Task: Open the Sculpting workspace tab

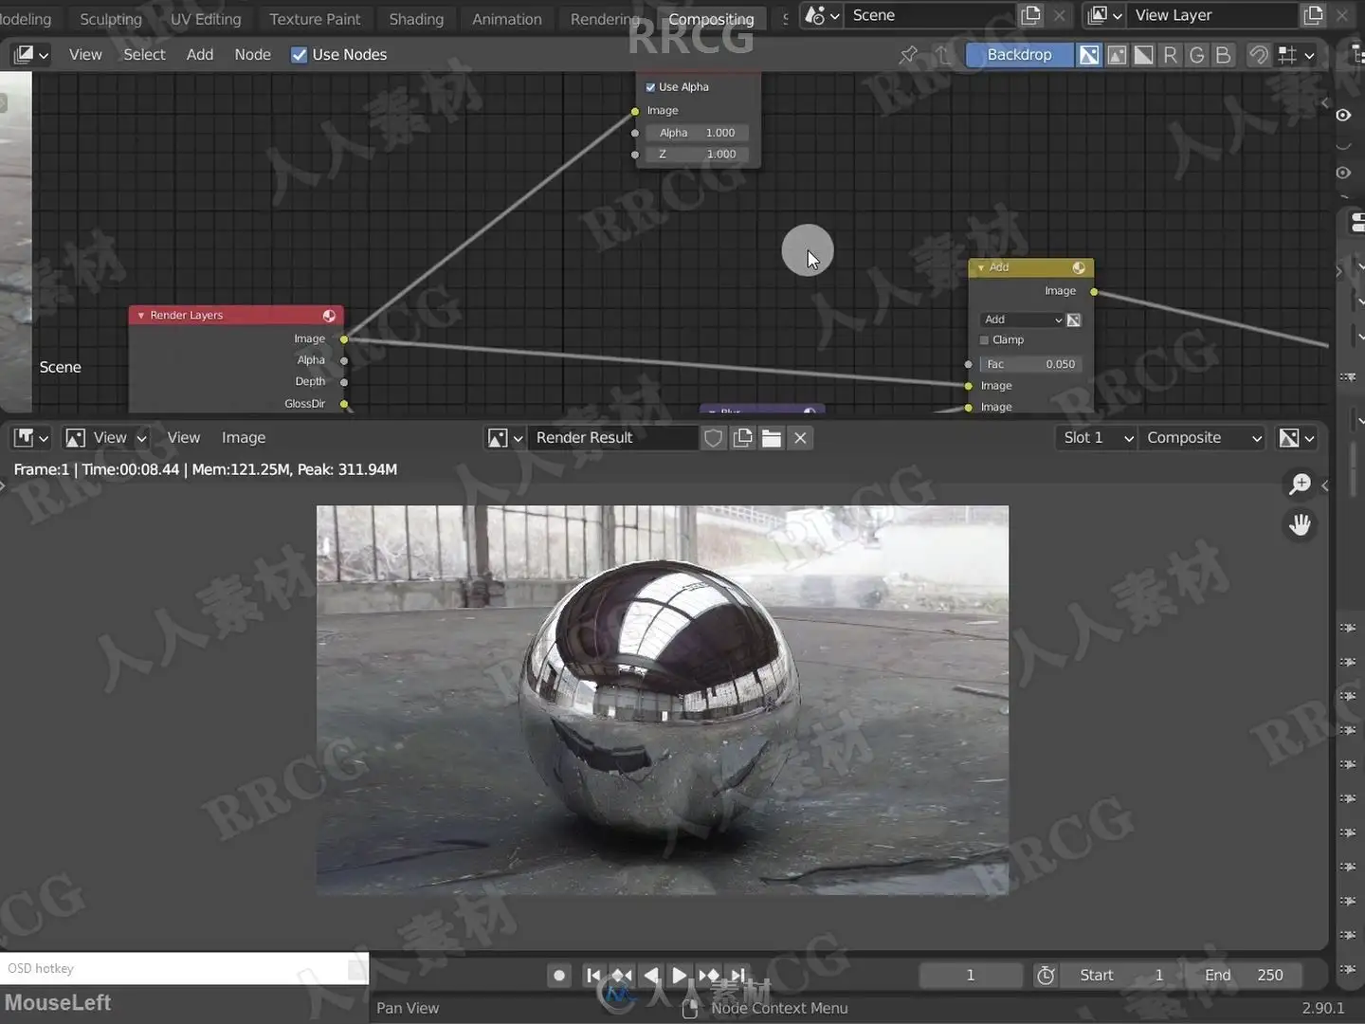Action: [x=110, y=19]
